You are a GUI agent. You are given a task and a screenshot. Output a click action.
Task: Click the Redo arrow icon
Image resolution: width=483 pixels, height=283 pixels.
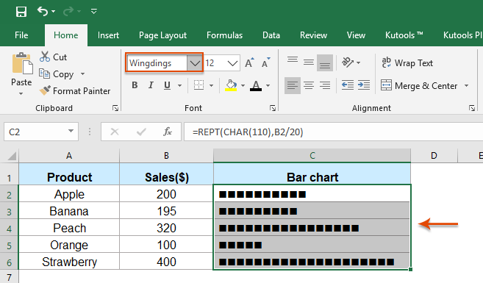(68, 12)
